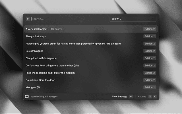Image resolution: width=182 pixels, height=114 pixels.
Task: Open the Actions menu
Action: 142,97
